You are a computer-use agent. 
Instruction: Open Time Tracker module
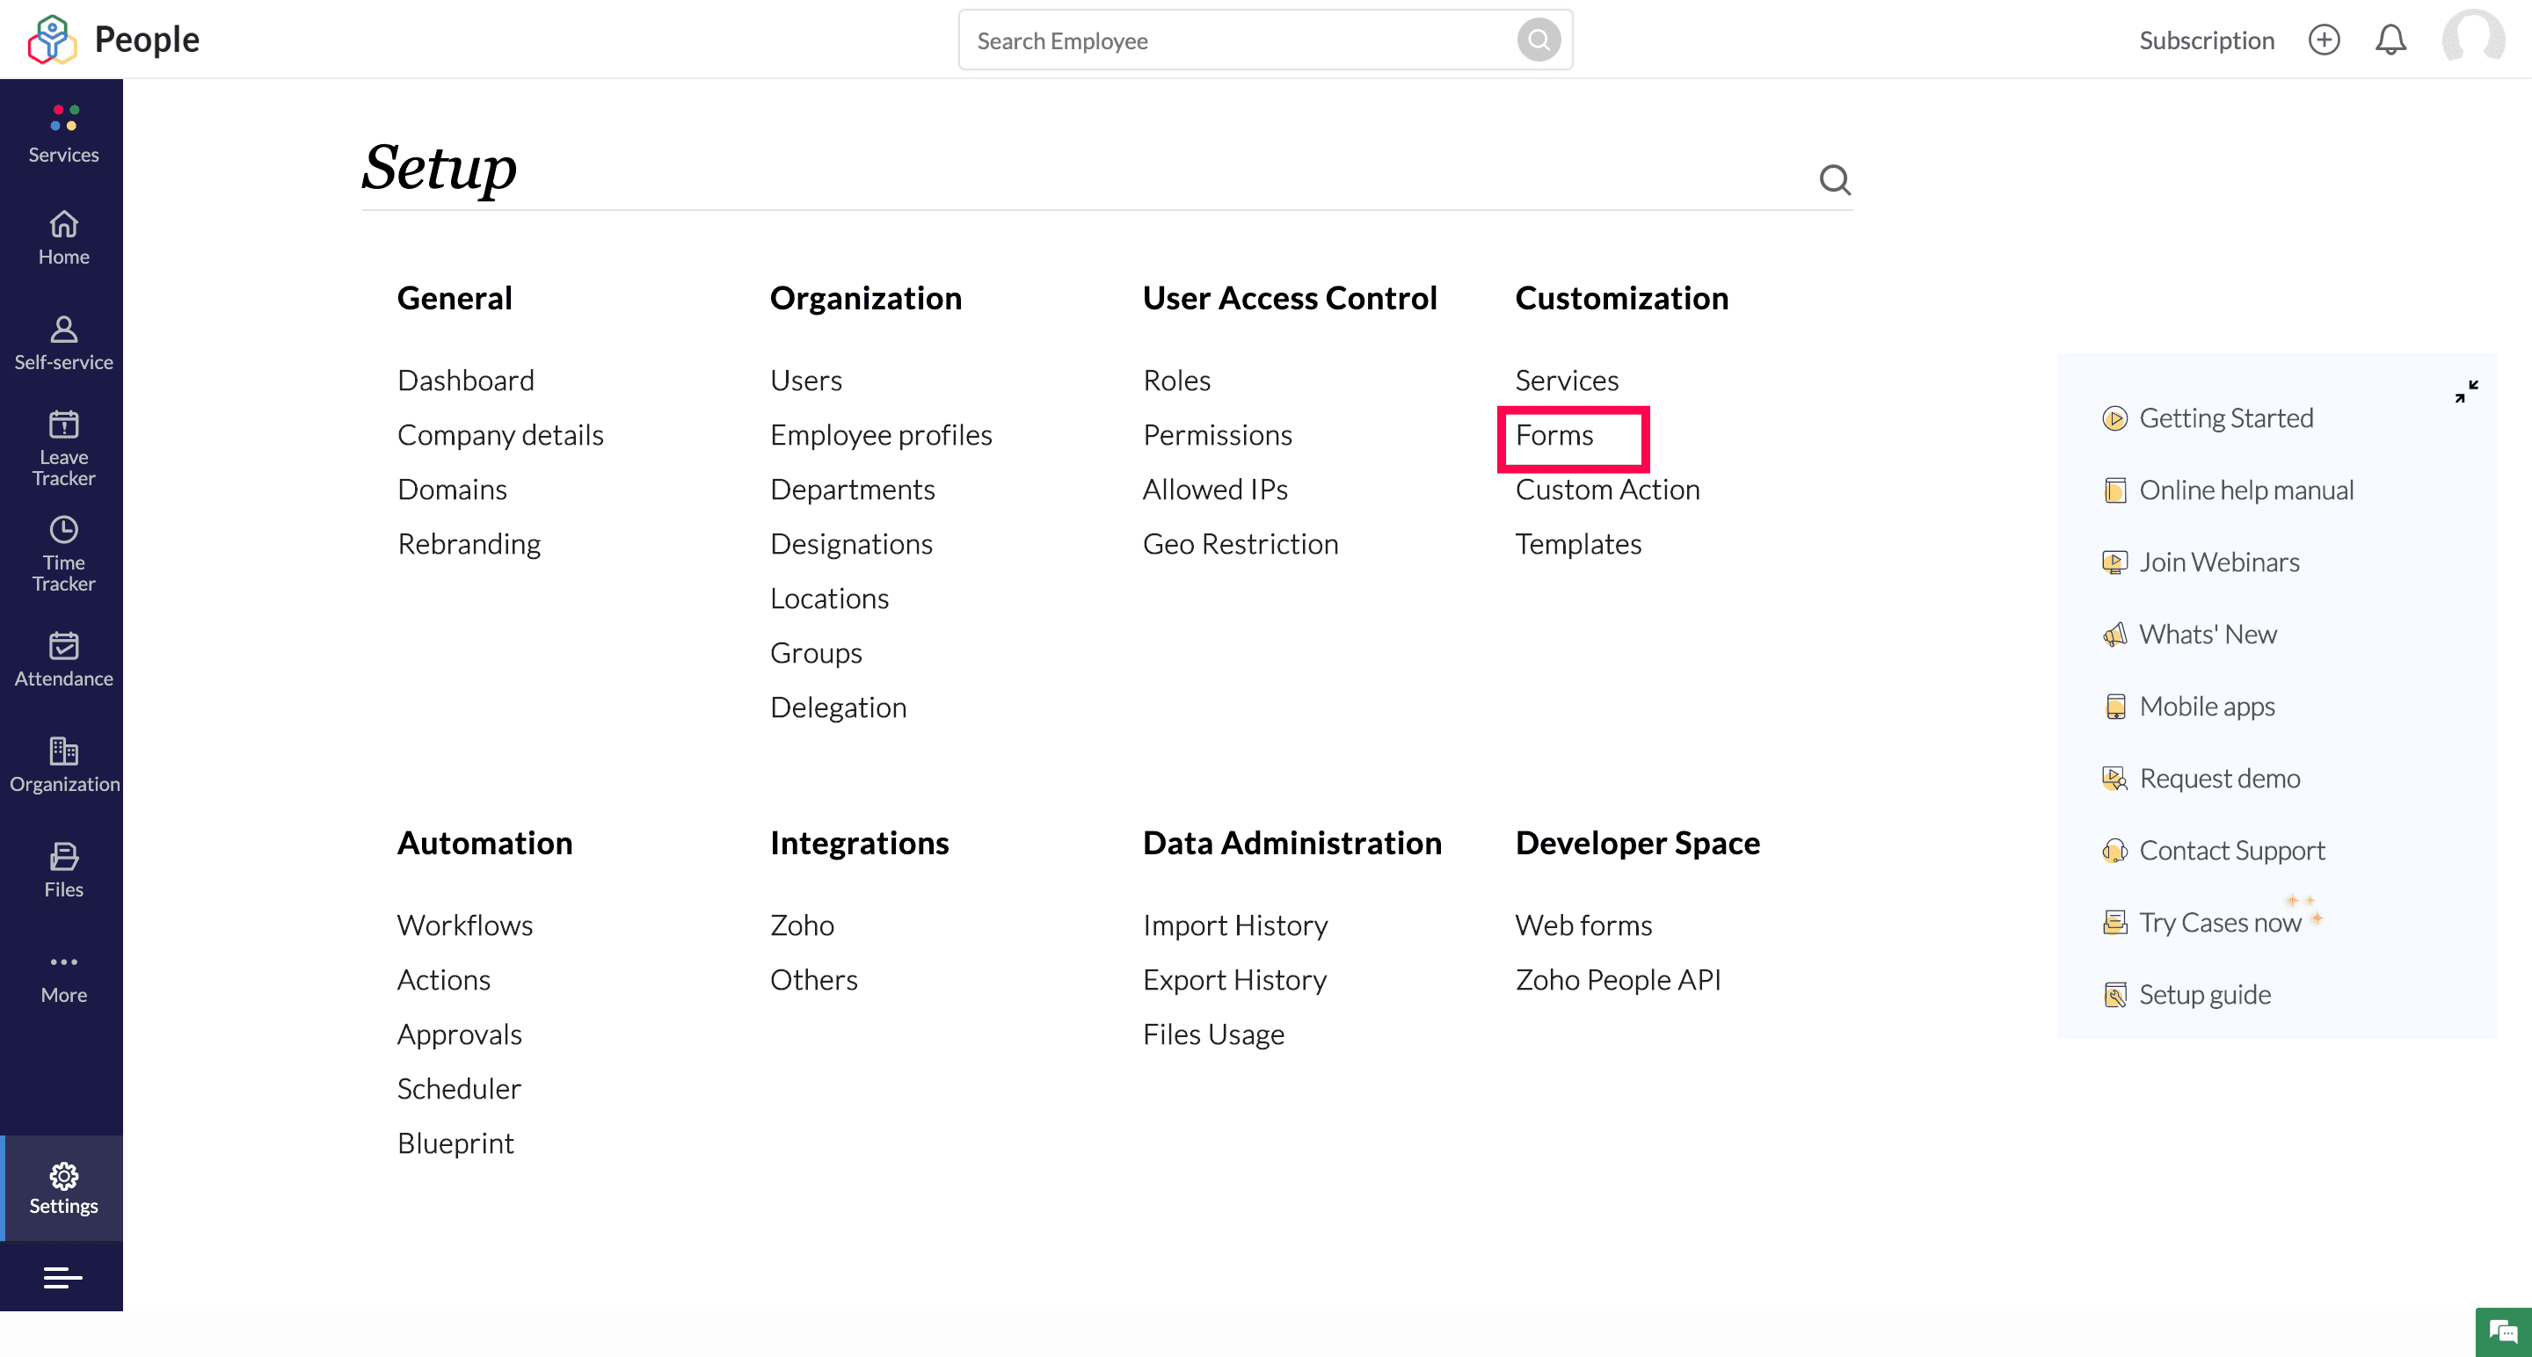point(63,555)
